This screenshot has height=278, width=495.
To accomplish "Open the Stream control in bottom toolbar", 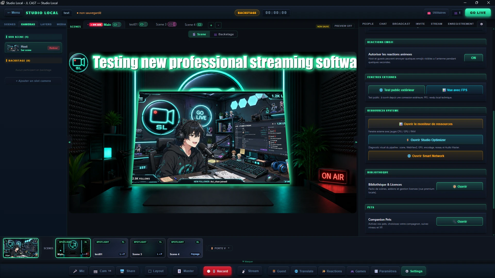I will click(250, 271).
